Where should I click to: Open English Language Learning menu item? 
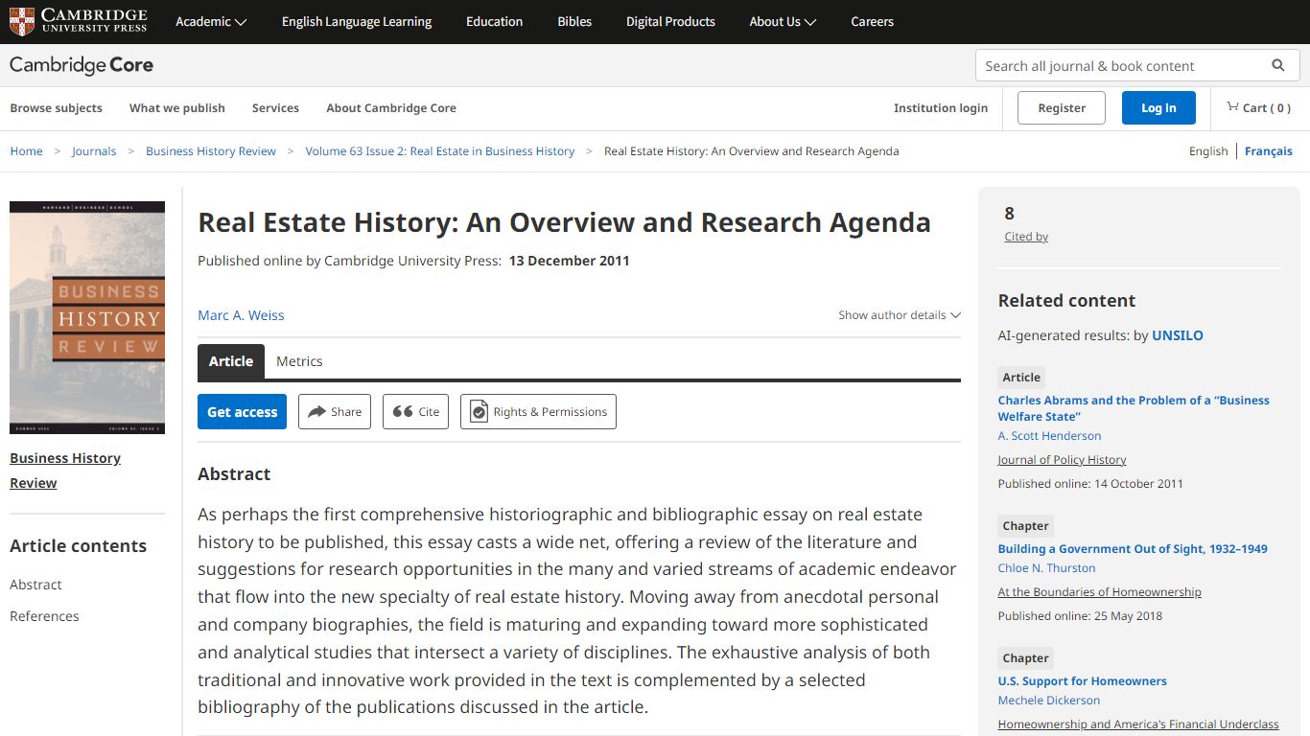click(357, 21)
